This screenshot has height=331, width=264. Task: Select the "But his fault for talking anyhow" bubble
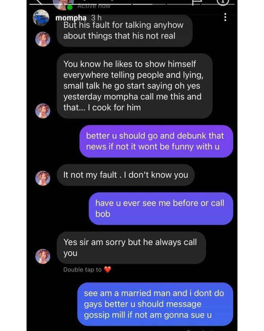(124, 31)
